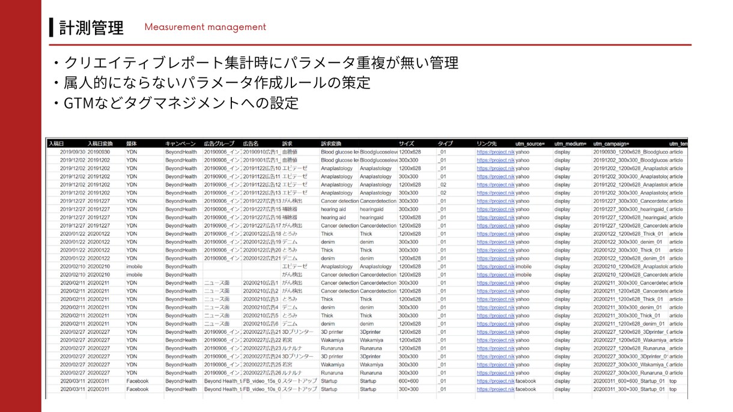This screenshot has height=412, width=733.
Task: Click the bullet about GTMなどタグマネジメント
Action: [x=175, y=103]
